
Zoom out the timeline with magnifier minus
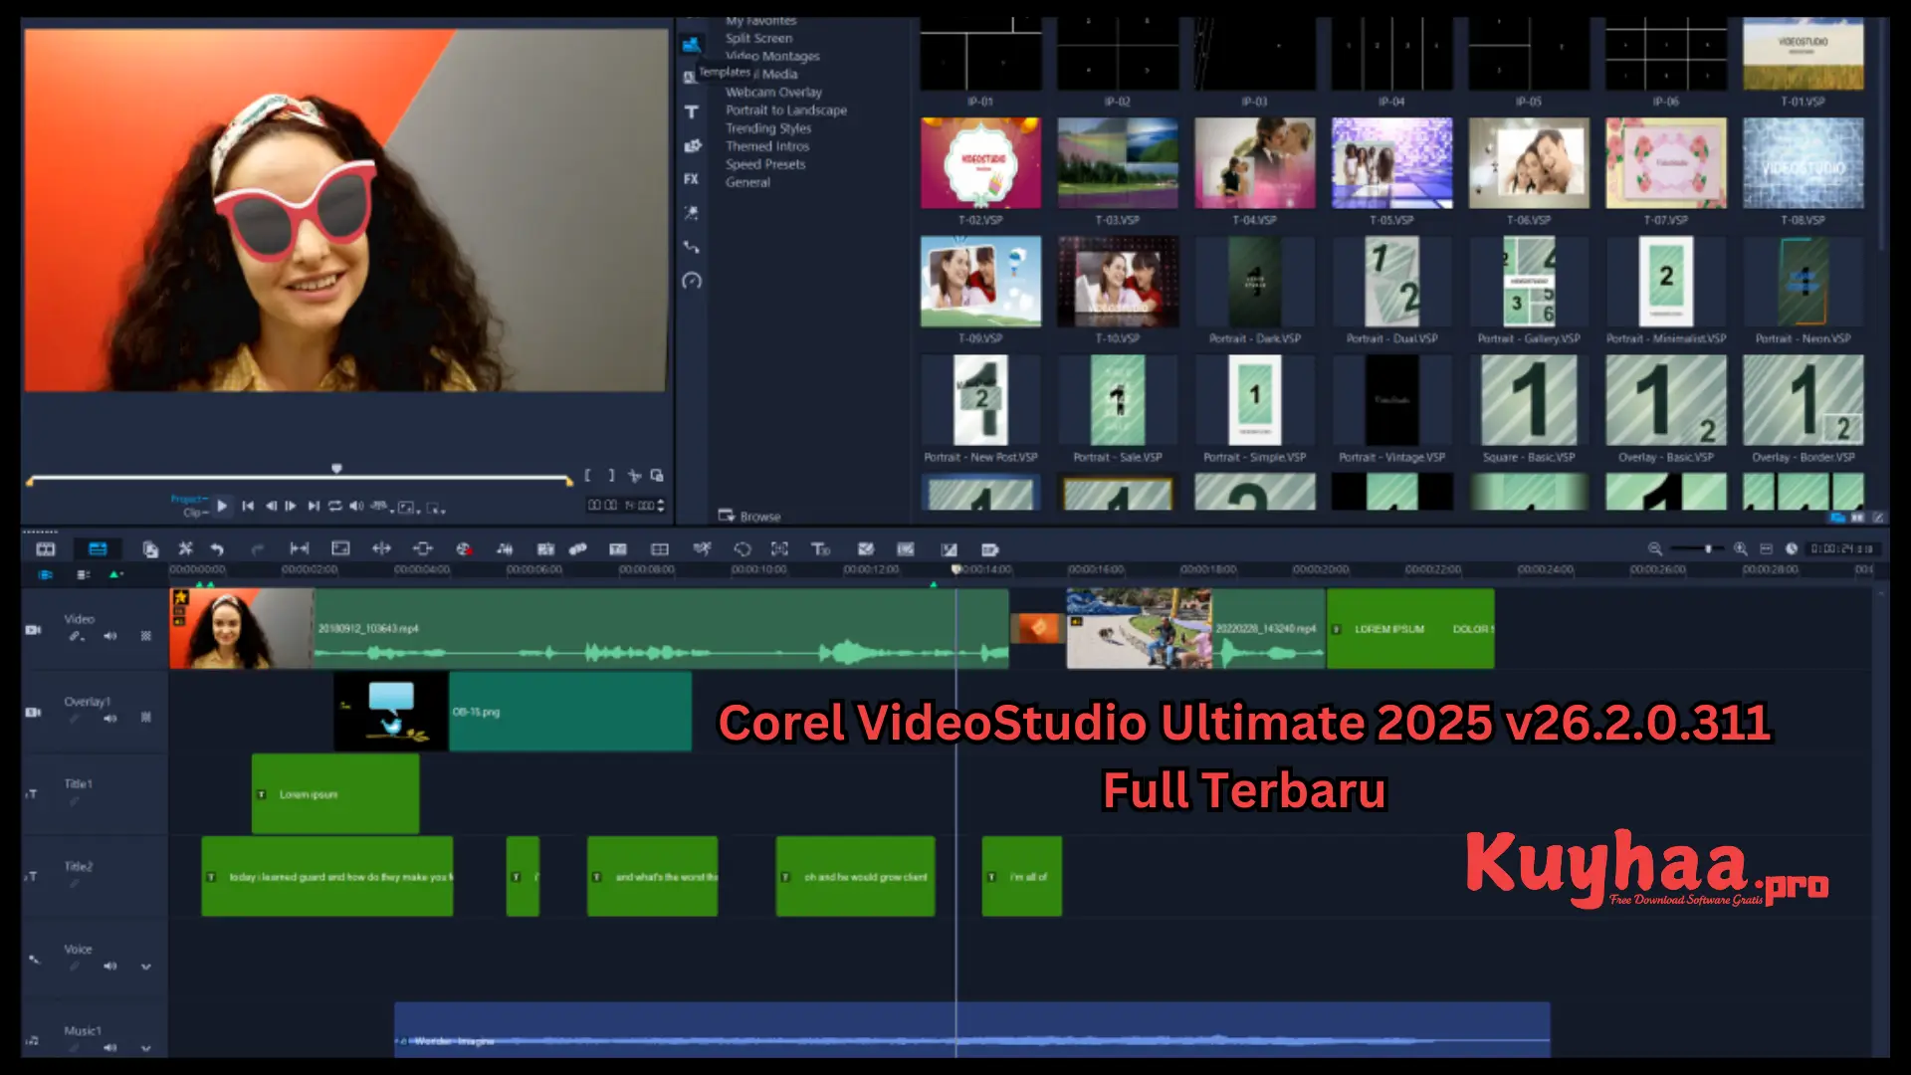pyautogui.click(x=1654, y=549)
